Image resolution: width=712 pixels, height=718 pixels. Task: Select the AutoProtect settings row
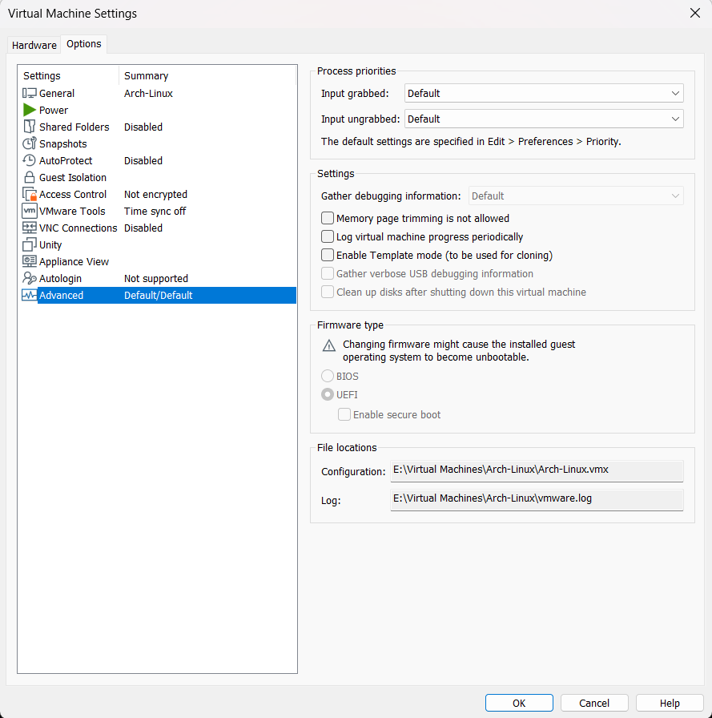(157, 161)
